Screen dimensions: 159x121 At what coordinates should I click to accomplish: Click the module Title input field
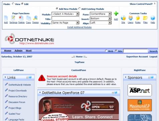click(x=65, y=18)
